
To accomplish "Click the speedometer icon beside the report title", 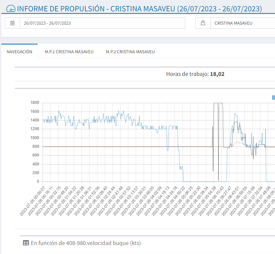I will coord(11,9).
